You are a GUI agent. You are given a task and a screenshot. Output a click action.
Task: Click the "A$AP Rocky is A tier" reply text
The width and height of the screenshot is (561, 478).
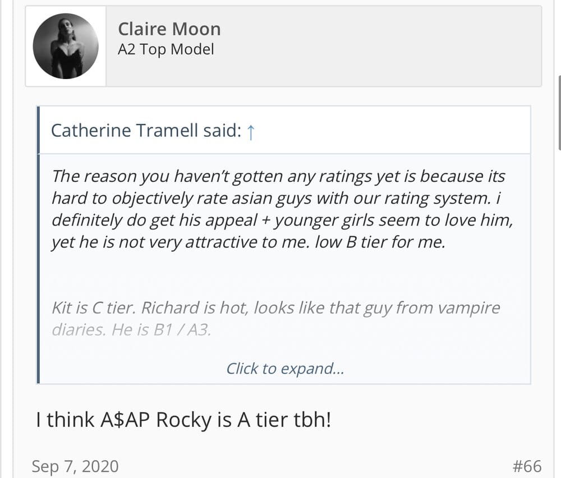(183, 420)
